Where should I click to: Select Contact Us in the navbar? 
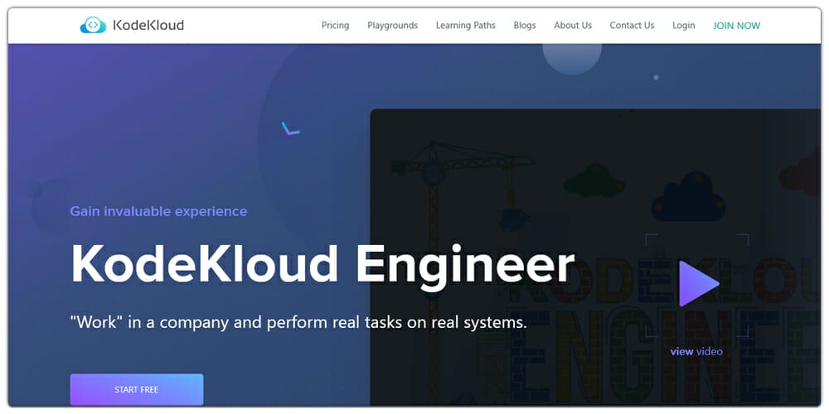tap(632, 26)
